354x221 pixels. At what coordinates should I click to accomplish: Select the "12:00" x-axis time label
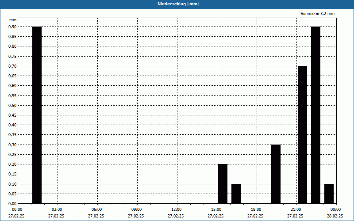(x=176, y=210)
